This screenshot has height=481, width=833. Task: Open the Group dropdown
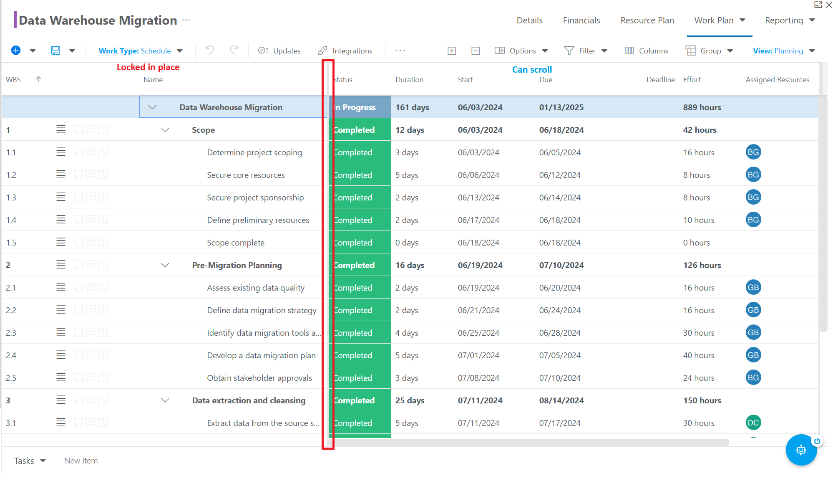tap(710, 51)
